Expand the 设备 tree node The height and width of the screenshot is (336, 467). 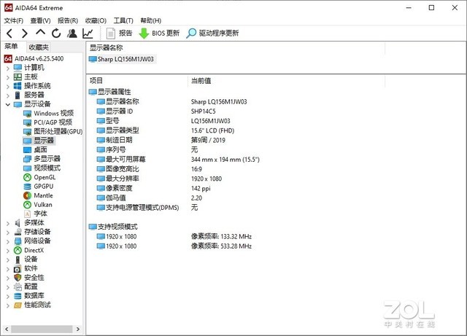8,259
